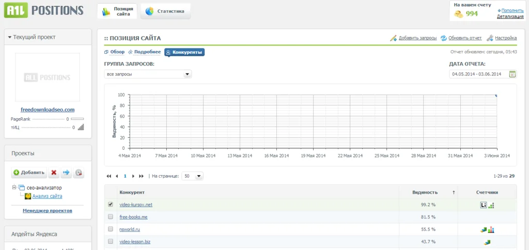Go to the last page of results

(x=142, y=176)
